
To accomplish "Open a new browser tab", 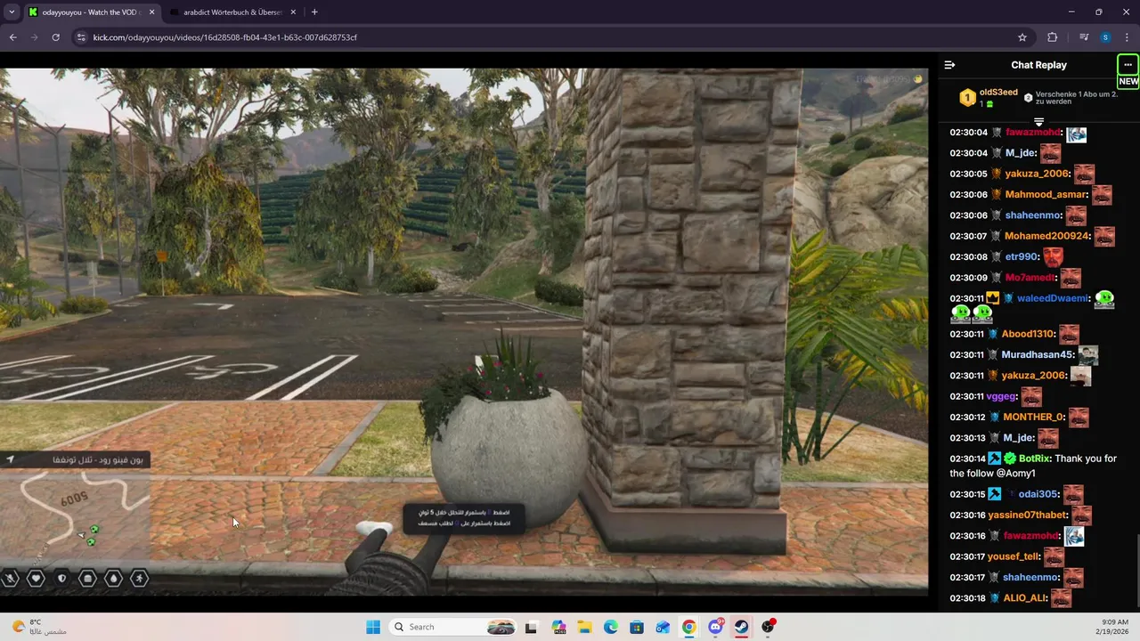I will [314, 12].
